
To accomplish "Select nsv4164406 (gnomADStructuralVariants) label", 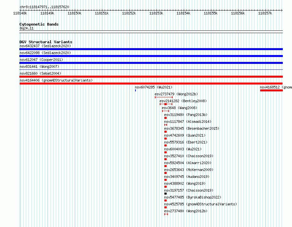I will click(x=56, y=80).
